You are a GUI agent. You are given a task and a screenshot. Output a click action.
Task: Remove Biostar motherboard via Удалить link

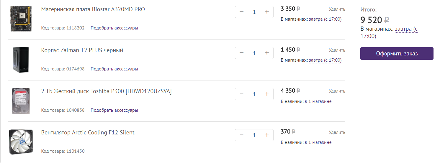click(337, 9)
